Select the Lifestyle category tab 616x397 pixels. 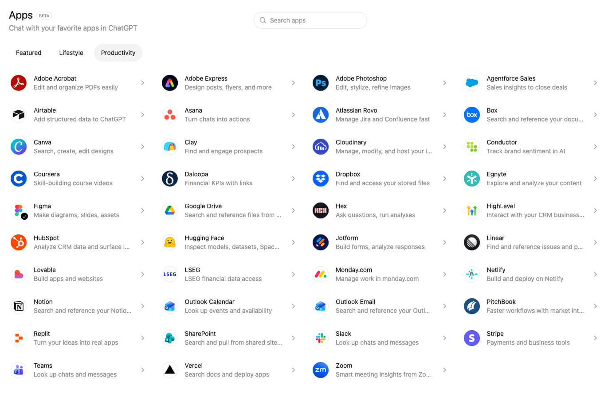71,52
